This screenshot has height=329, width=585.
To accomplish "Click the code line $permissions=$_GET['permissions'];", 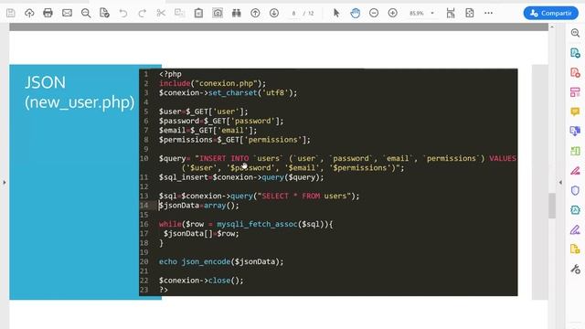I will pos(235,140).
